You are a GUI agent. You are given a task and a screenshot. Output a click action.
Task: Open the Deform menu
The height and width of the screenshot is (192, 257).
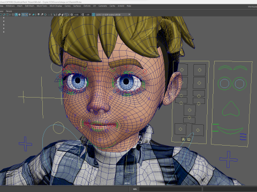87,6
